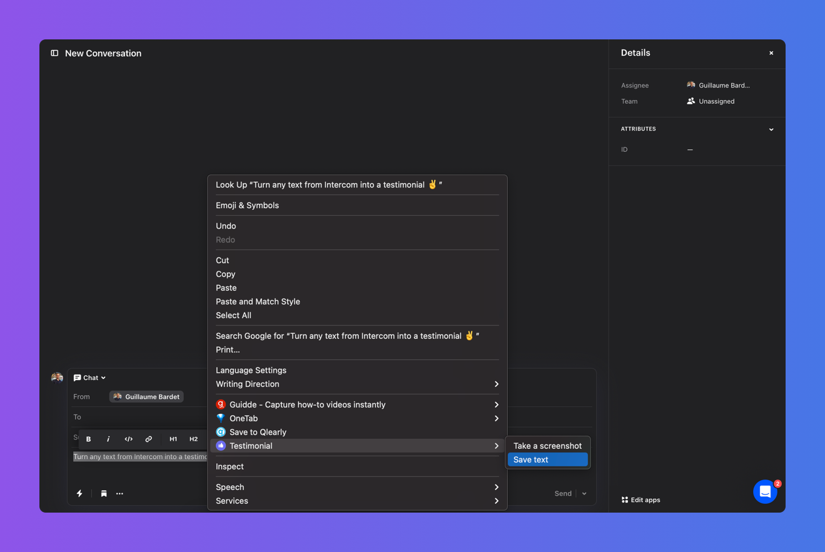Click Paste in the context menu
Image resolution: width=825 pixels, height=552 pixels.
click(357, 288)
